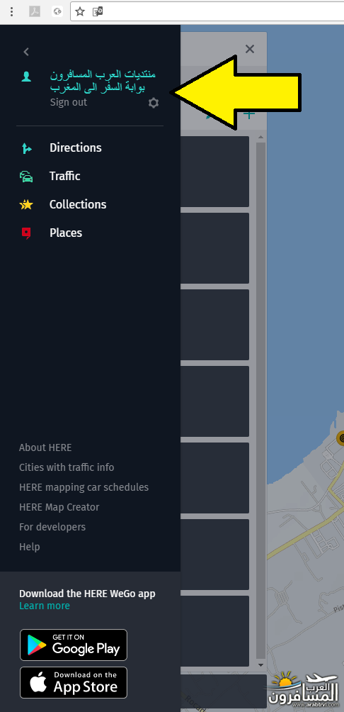Get it on Google Play badge
Screen dimensions: 344x712
click(x=74, y=645)
